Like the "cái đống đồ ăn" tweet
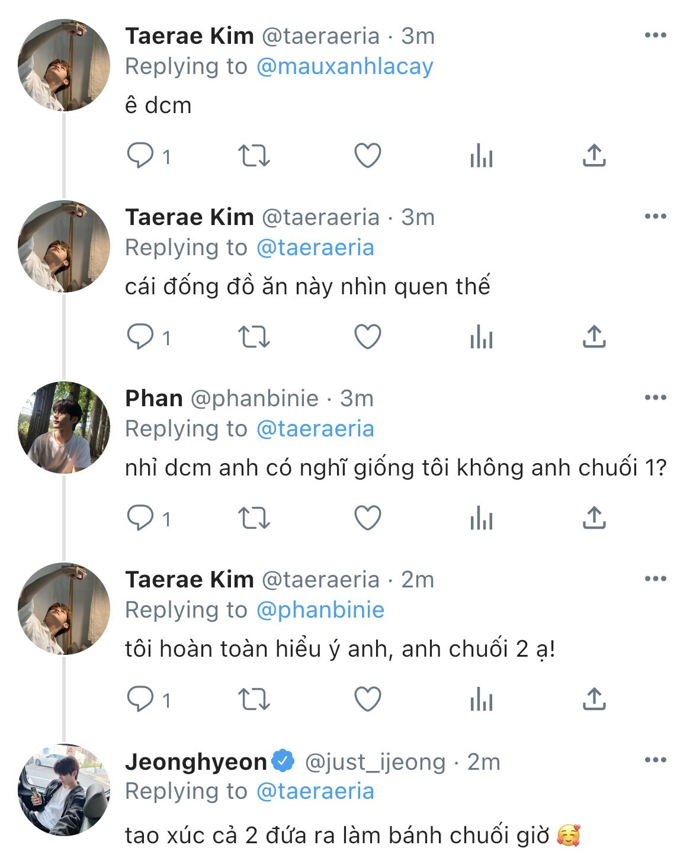The image size is (693, 861). coord(367,338)
